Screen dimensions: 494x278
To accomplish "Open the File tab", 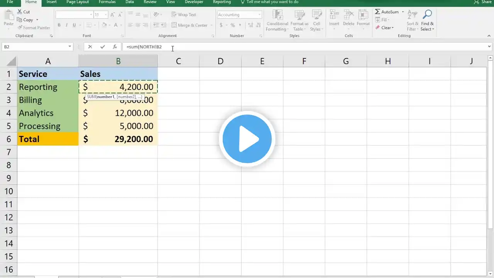I will 10,2.
